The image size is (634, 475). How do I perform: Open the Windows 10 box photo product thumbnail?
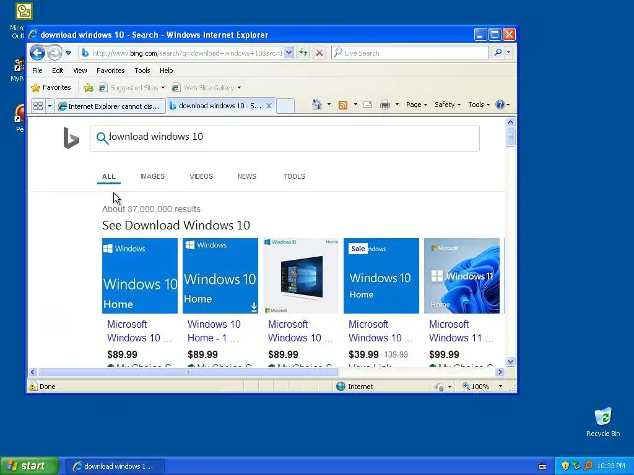pyautogui.click(x=301, y=275)
